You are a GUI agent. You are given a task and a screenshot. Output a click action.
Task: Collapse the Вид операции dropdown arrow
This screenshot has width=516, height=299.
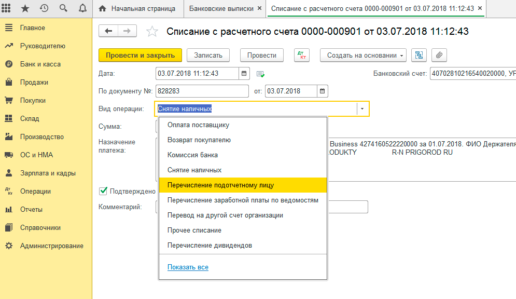(362, 109)
